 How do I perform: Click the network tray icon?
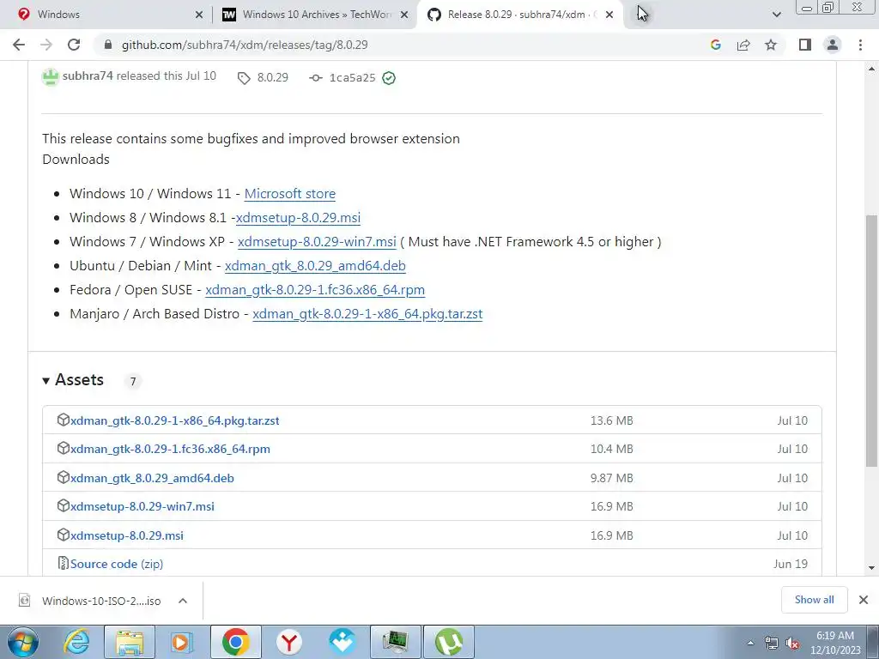[x=772, y=643]
